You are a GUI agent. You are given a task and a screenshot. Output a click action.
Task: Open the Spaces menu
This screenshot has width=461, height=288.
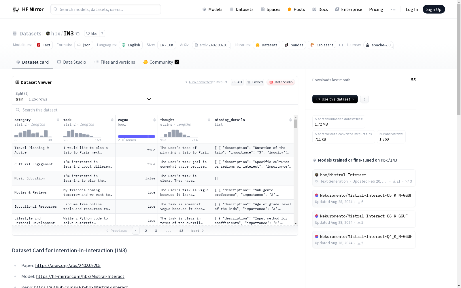[x=270, y=9]
